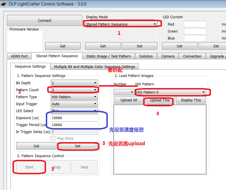Click the Next pattern button

click(x=84, y=167)
